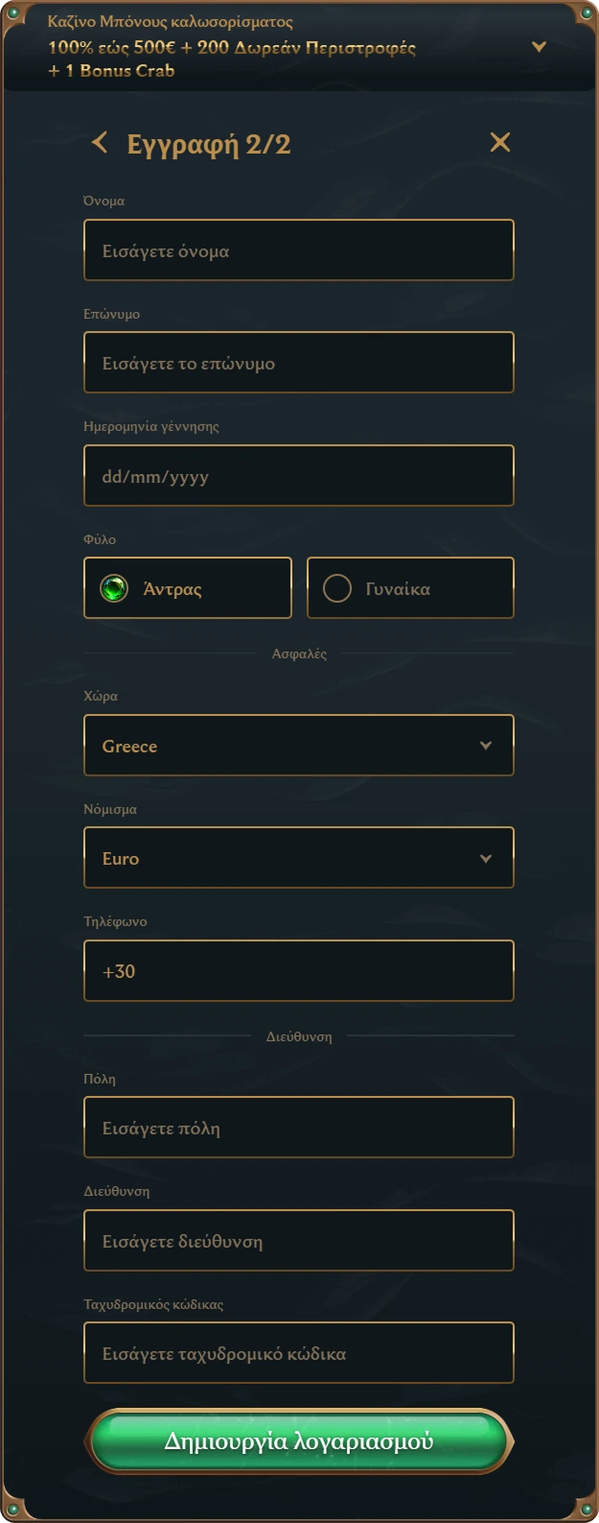The image size is (599, 1523).
Task: Focus the Εισάγετε διεύθυνση address field
Action: coord(299,1241)
